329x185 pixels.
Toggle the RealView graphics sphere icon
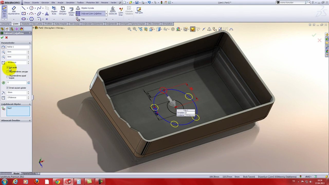pos(193,29)
